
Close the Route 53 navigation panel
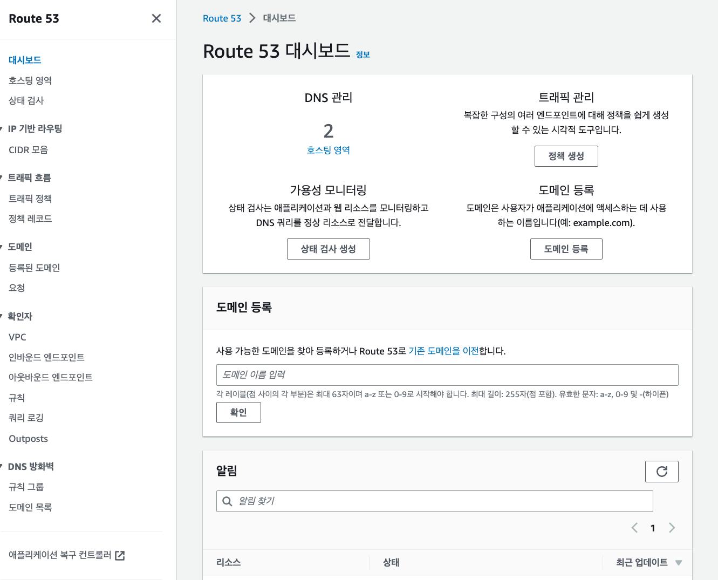[156, 18]
